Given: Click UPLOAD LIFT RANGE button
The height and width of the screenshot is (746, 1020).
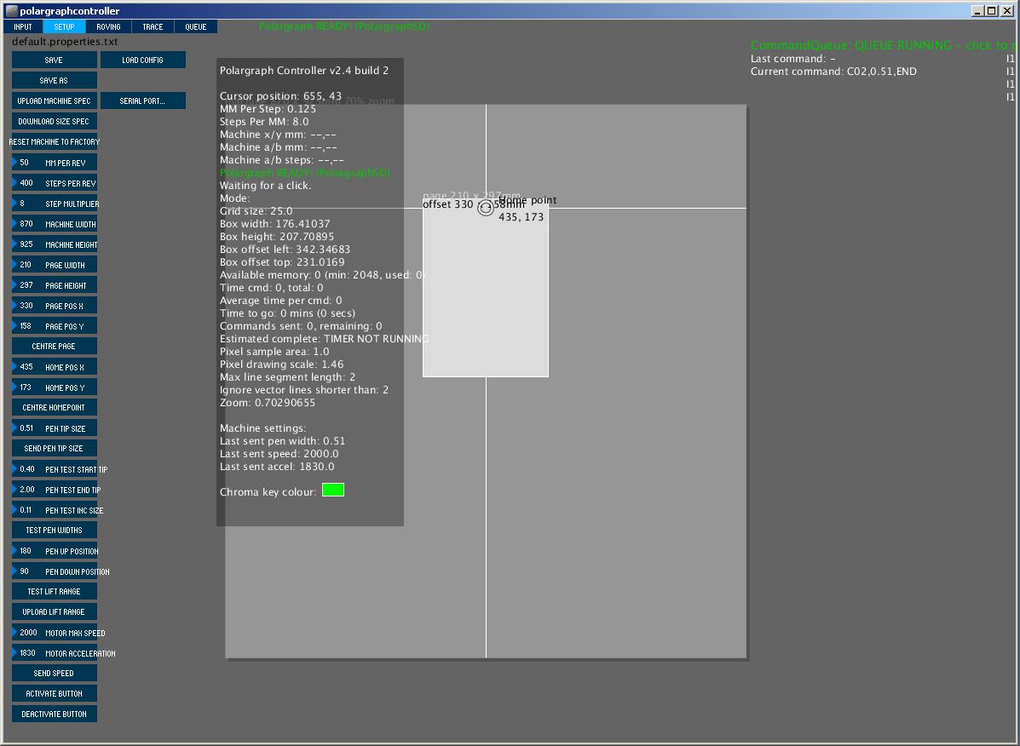Looking at the screenshot, I should click(54, 612).
